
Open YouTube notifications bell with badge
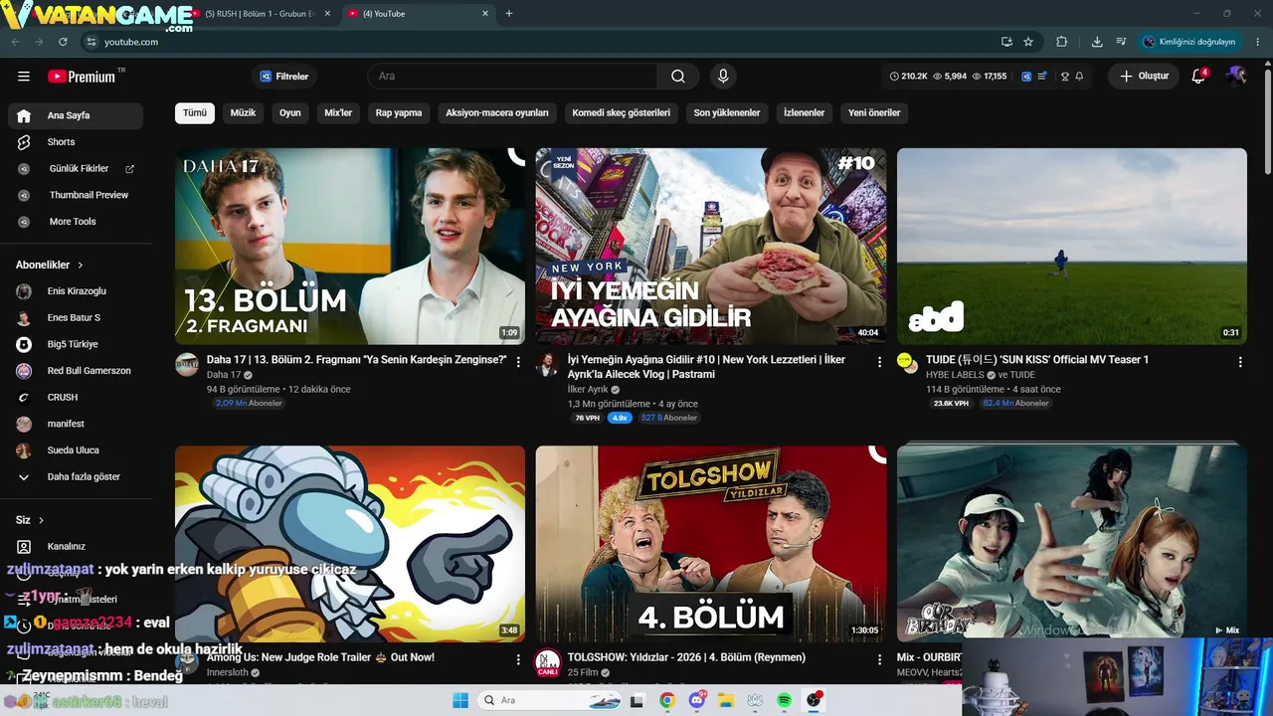[1199, 76]
